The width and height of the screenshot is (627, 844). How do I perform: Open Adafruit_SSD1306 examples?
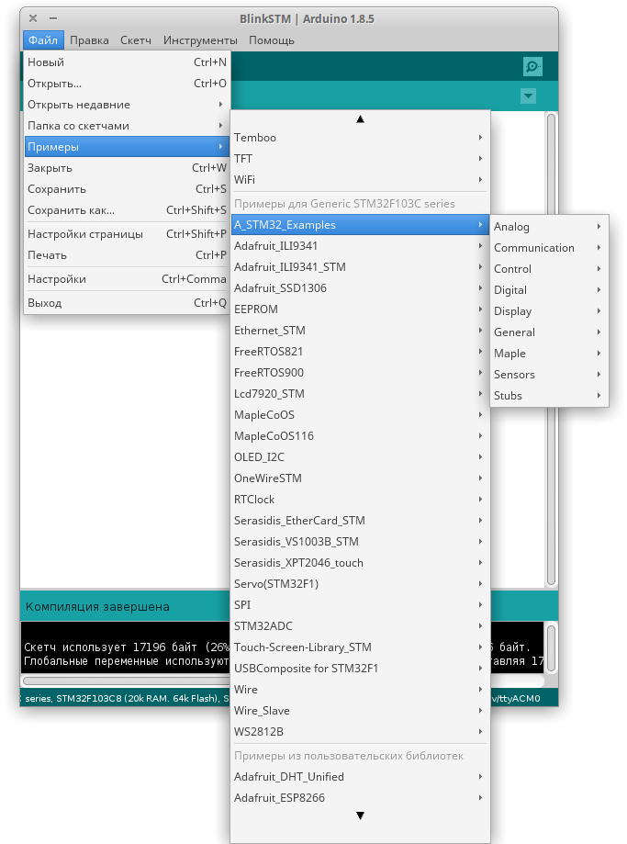pos(360,288)
